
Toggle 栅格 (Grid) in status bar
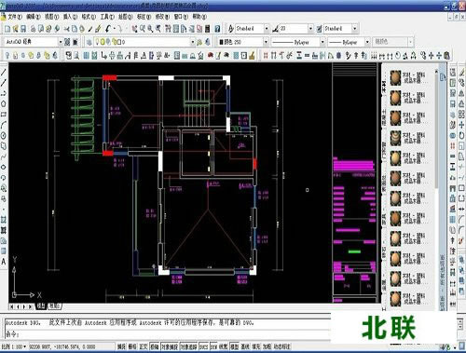coord(132,346)
